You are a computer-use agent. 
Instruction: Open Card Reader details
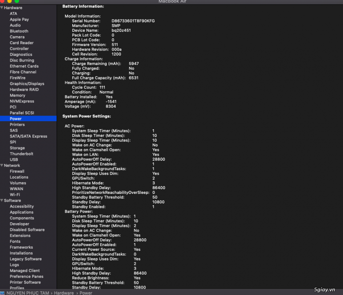[x=22, y=43]
